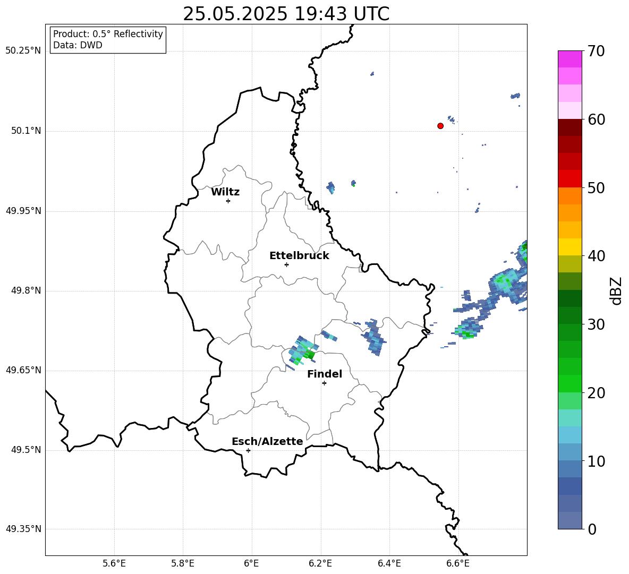Click the Esch/Alzette city label
Screen dimensions: 629x574
[267, 441]
